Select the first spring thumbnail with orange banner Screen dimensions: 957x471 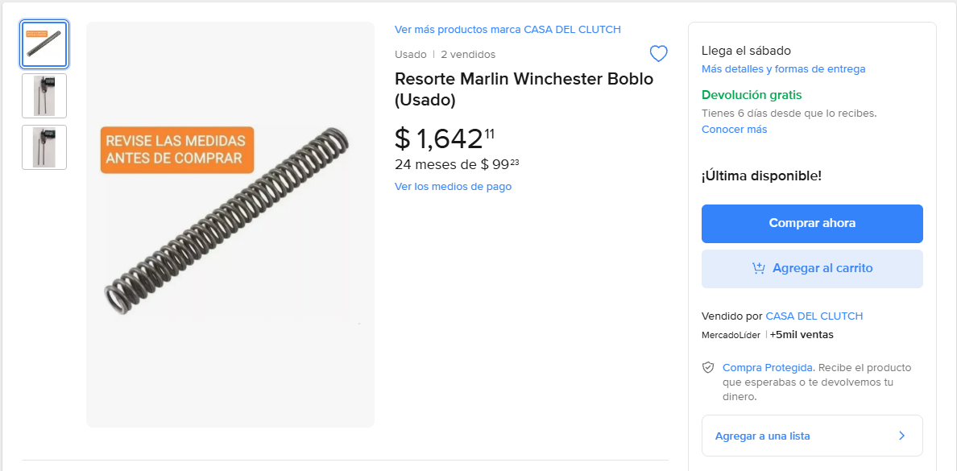[x=44, y=44]
